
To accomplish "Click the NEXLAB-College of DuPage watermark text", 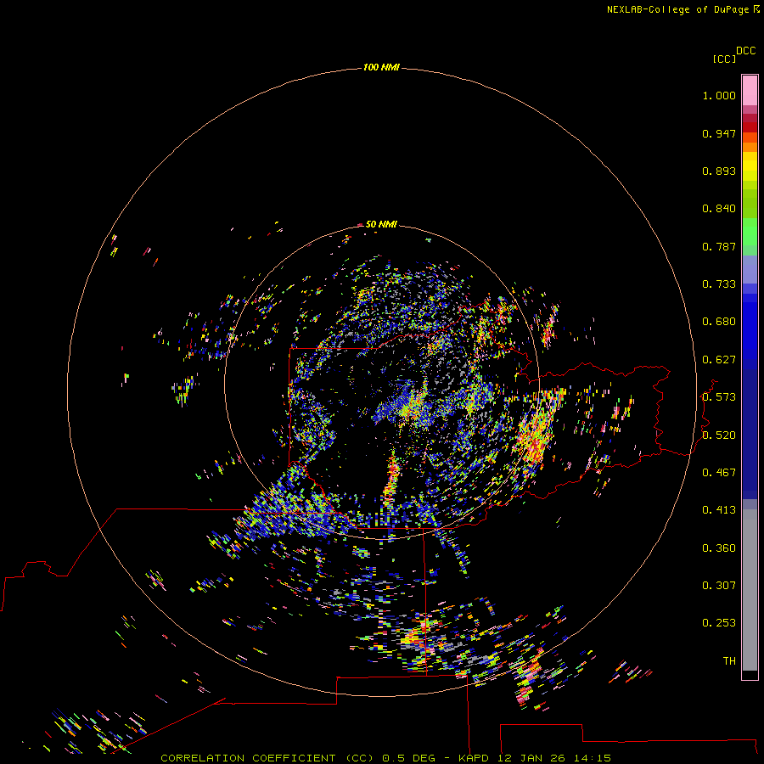I will (x=683, y=9).
